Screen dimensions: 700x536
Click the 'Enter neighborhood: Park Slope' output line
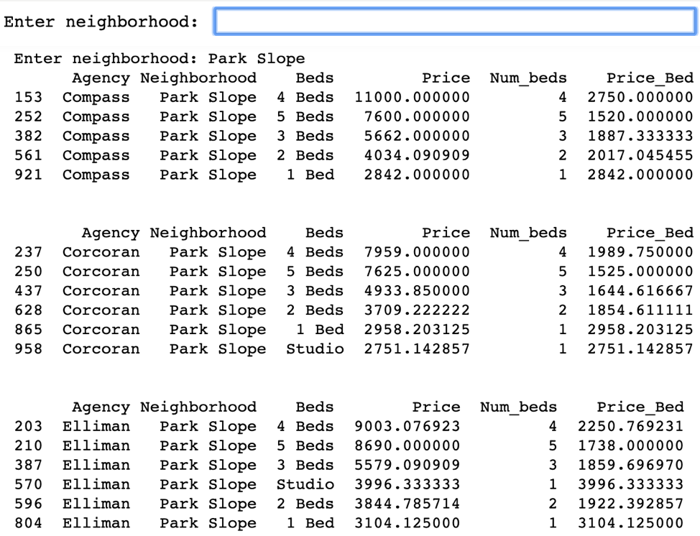click(x=159, y=59)
